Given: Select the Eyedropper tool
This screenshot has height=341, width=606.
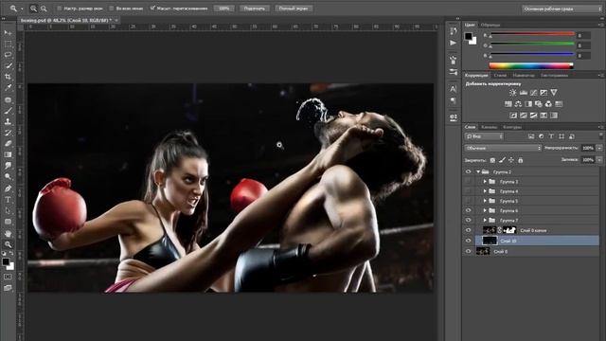Looking at the screenshot, I should [x=8, y=87].
